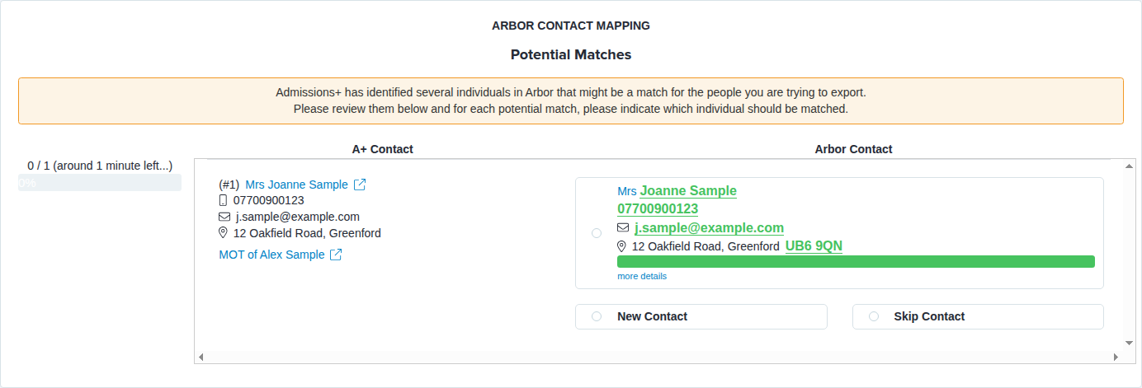The height and width of the screenshot is (388, 1142).
Task: Click the highlighted email j.sample@example.com in Arbor card
Action: point(709,228)
